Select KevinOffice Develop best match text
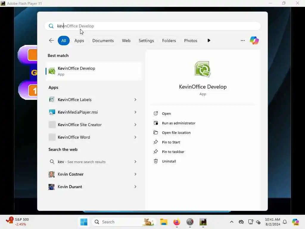This screenshot has width=305, height=229. [77, 68]
